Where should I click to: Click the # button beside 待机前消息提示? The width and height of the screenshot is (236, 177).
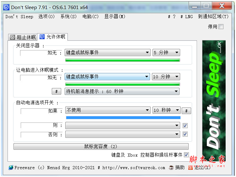56,91
